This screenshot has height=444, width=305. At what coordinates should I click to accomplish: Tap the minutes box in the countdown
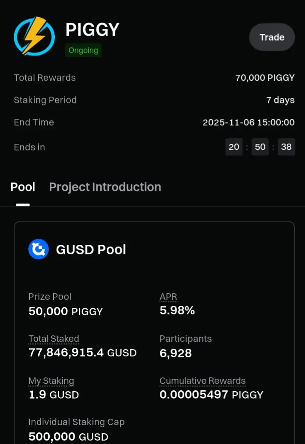coord(260,147)
